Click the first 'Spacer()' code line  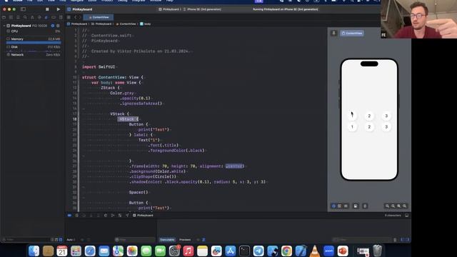click(139, 192)
